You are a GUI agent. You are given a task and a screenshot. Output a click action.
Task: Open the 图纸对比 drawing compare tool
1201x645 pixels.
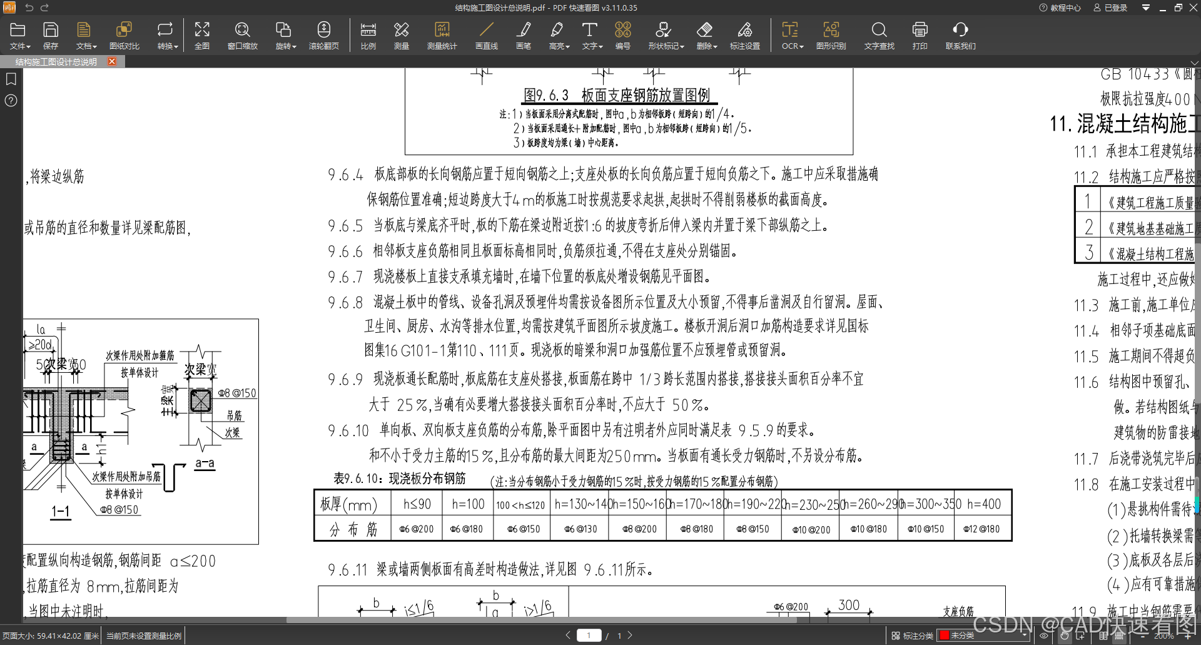pos(124,36)
